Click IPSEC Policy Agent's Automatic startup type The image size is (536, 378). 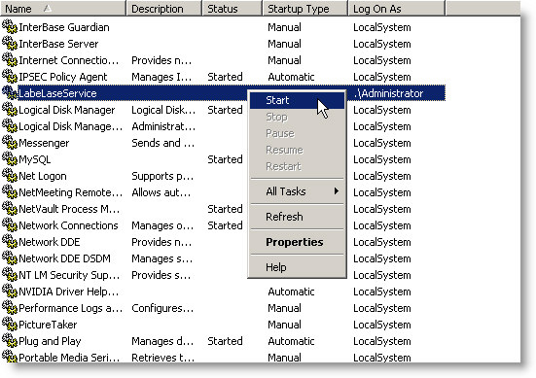pos(291,77)
